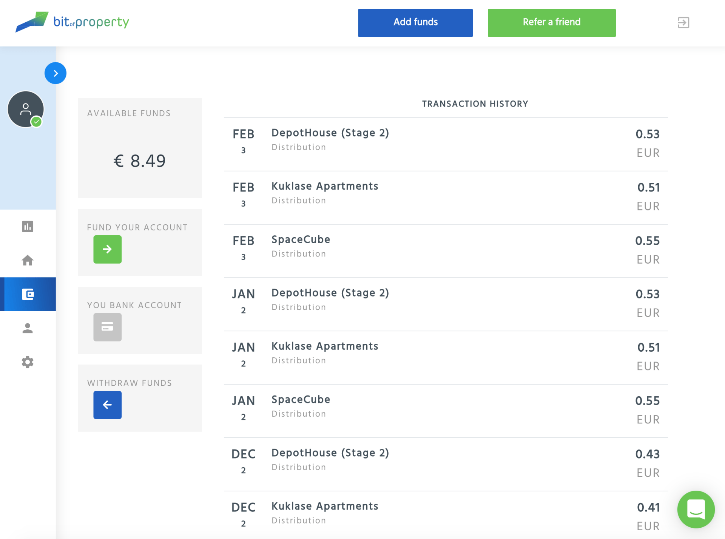Click the Add funds button
The height and width of the screenshot is (539, 725).
pos(415,23)
